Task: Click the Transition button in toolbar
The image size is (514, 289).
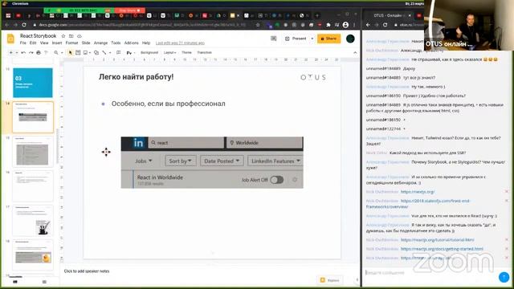Action: pos(204,52)
